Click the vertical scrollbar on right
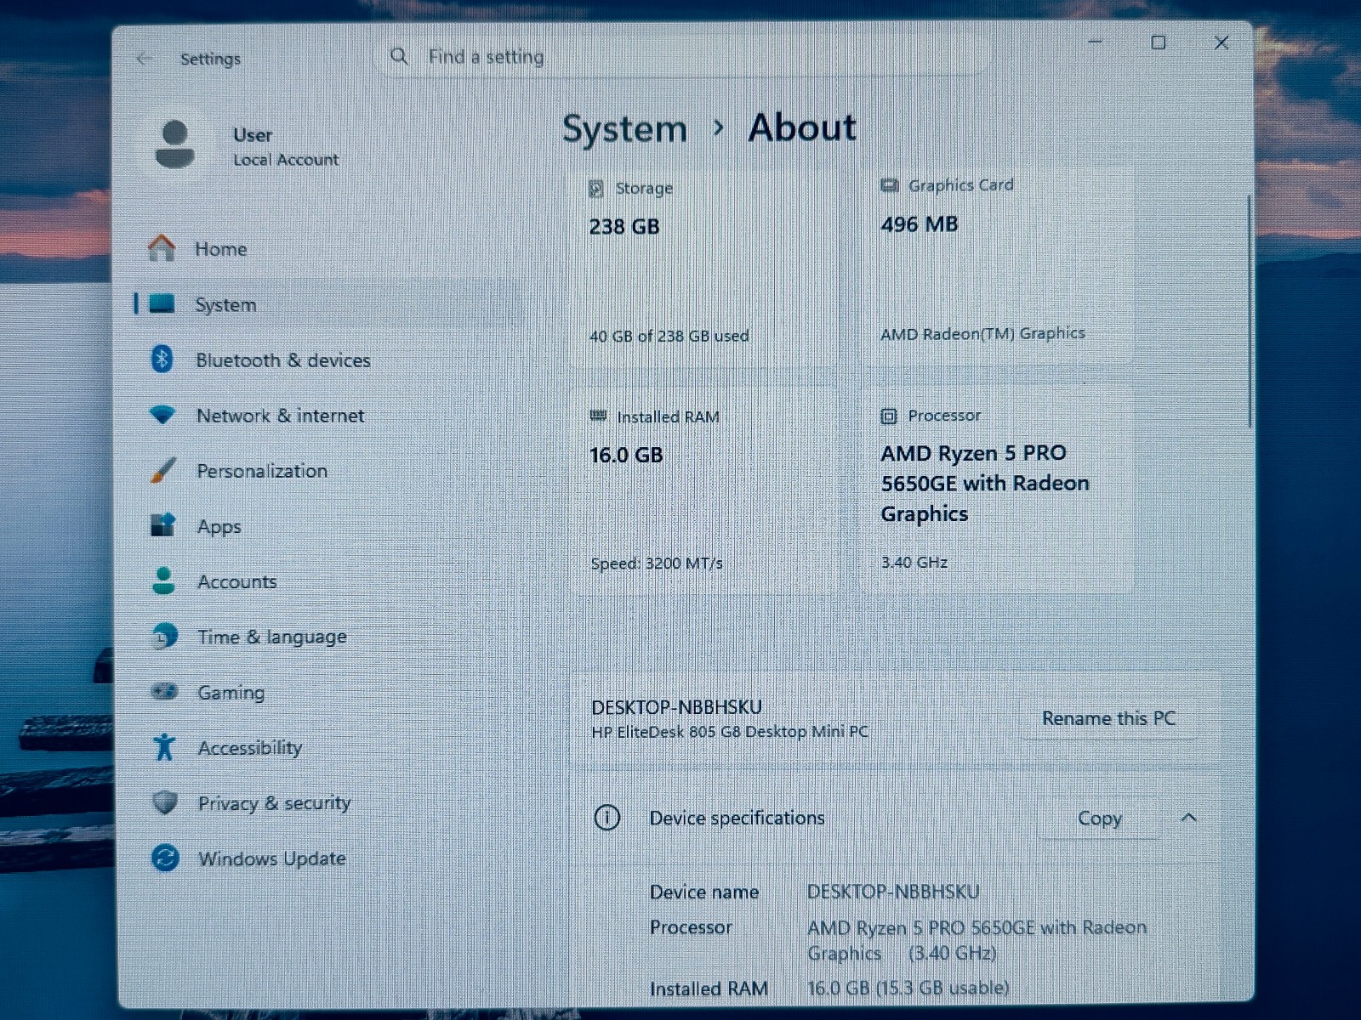 point(1248,310)
